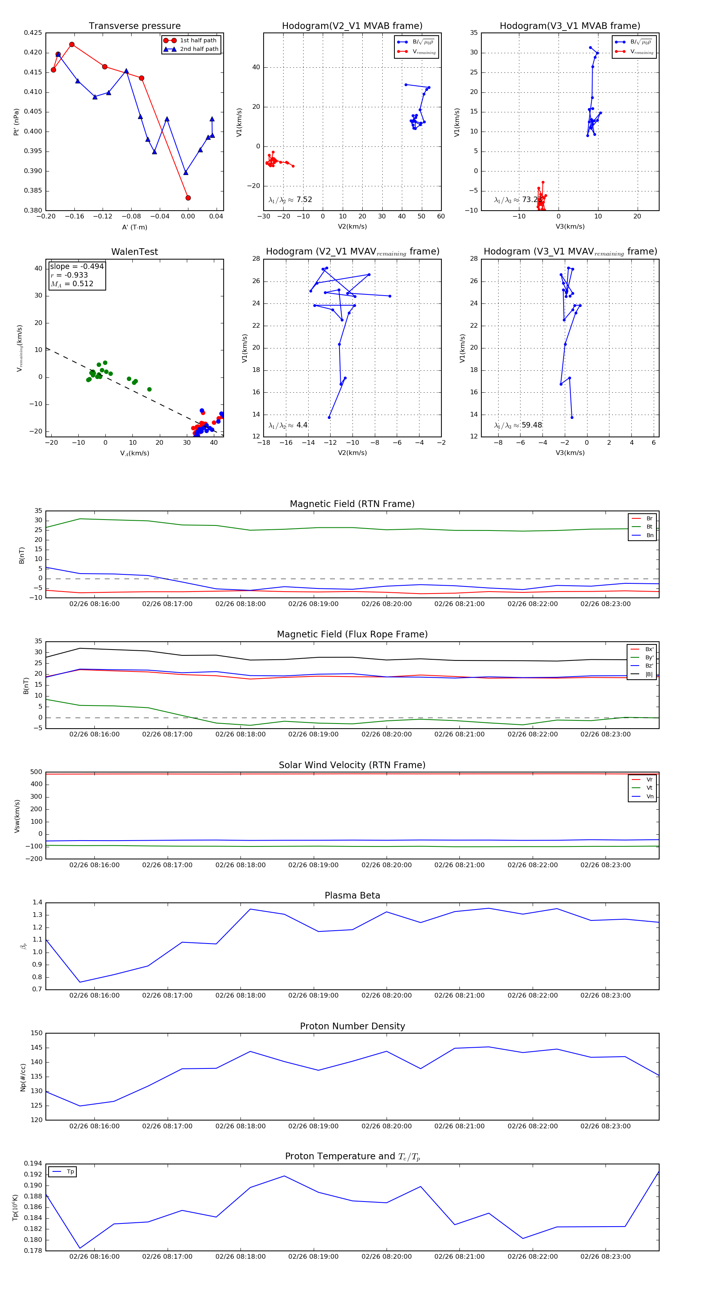Screen dimensions: 705x1292
Task: Click the 'Magnetic Field (Flux Rope Frame)' title
Action: [352, 635]
